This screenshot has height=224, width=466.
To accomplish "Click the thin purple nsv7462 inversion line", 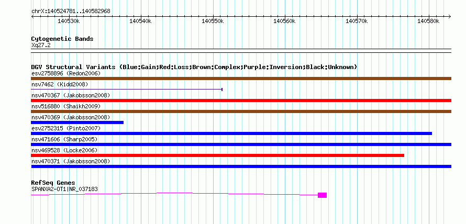I will click(x=127, y=89).
